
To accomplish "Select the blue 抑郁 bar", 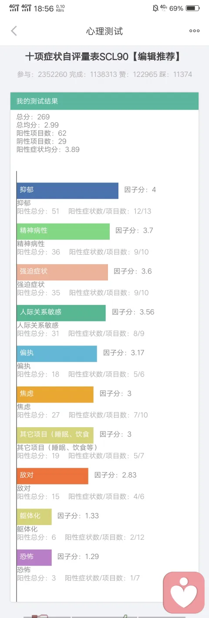I will tap(67, 190).
